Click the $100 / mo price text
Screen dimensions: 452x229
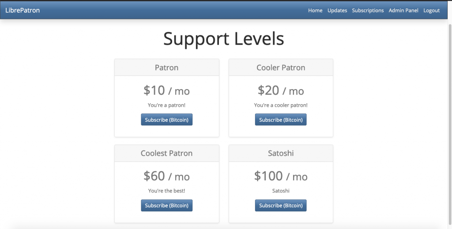coord(281,176)
